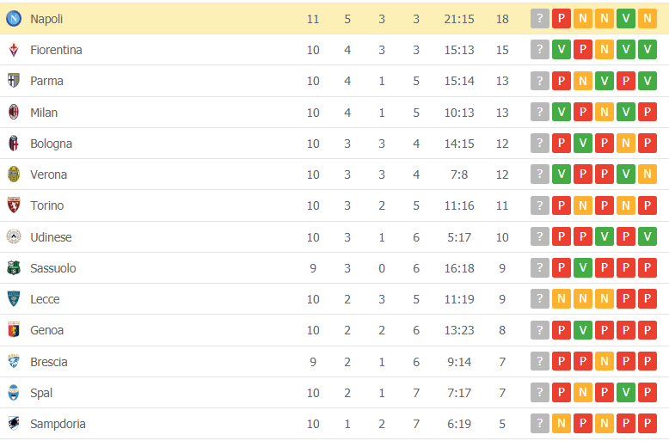669x441 pixels.
Task: Click the Fiorentina club crest icon
Action: [x=14, y=50]
